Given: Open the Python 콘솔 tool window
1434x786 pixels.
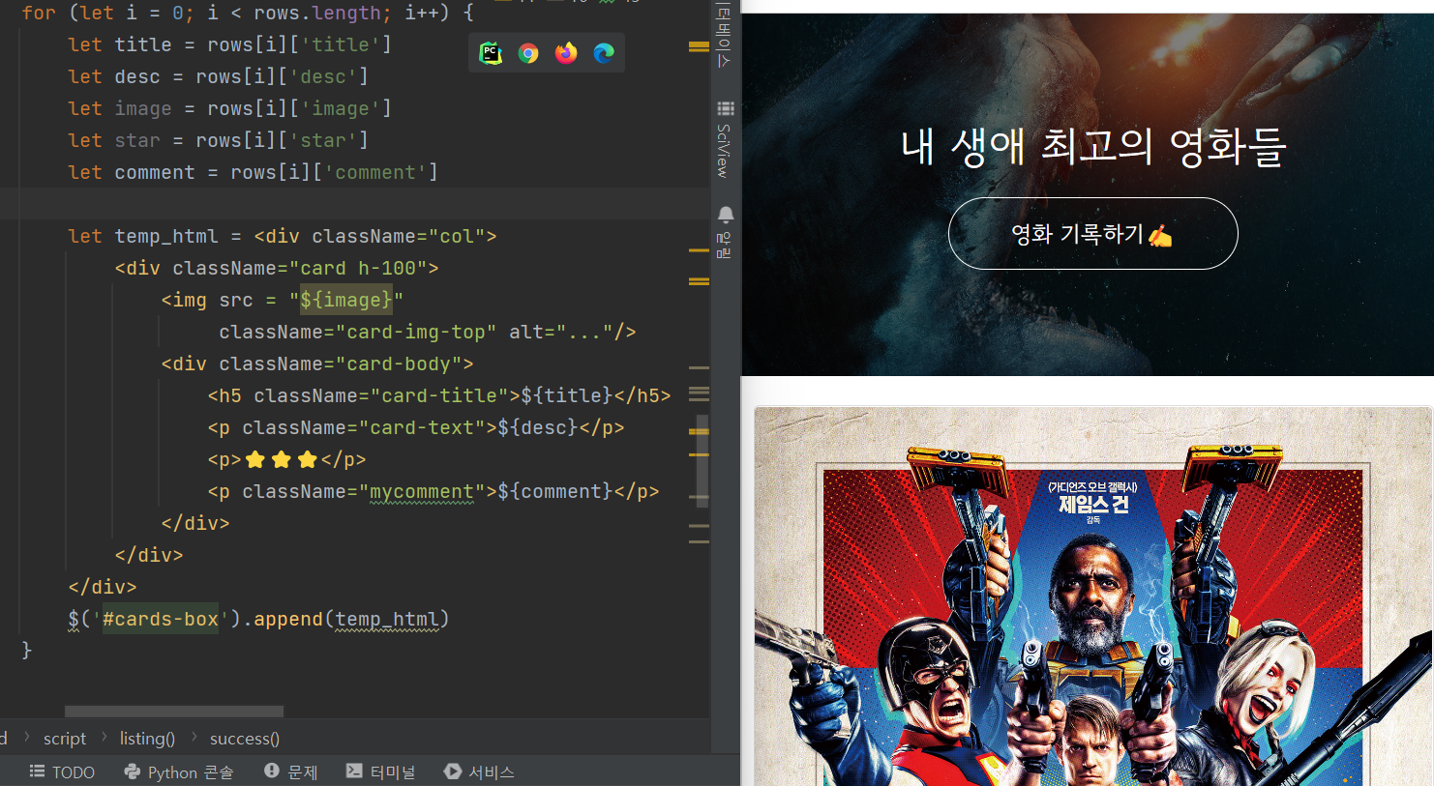Looking at the screenshot, I should coord(179,771).
